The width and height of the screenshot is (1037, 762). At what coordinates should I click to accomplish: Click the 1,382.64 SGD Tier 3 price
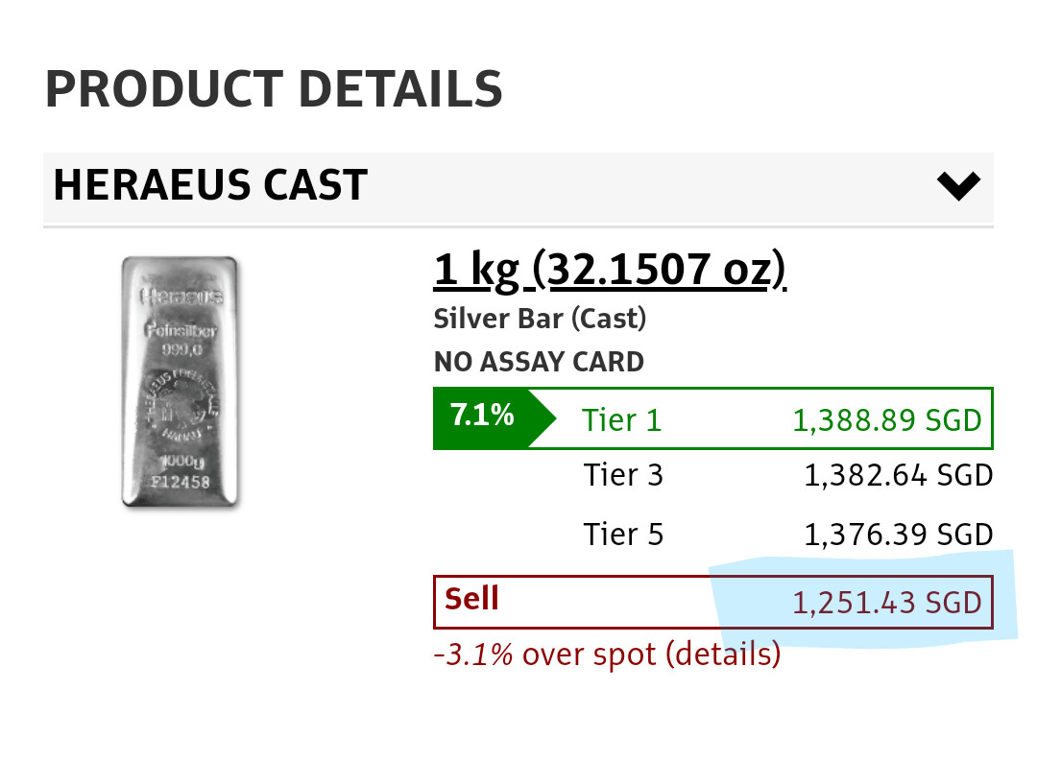(x=898, y=475)
